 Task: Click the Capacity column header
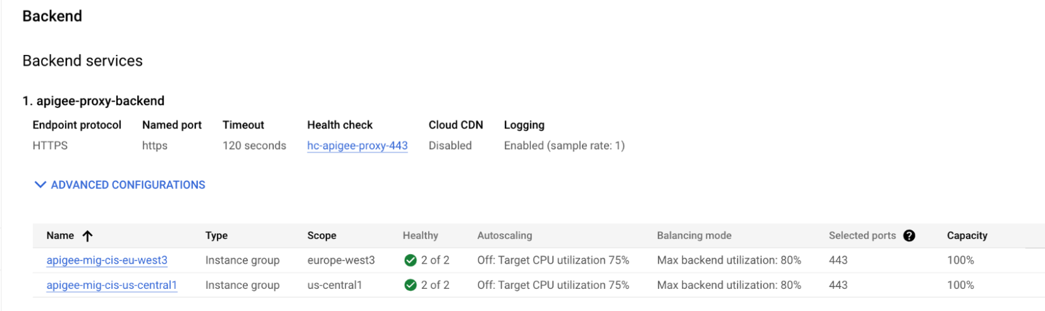[967, 236]
